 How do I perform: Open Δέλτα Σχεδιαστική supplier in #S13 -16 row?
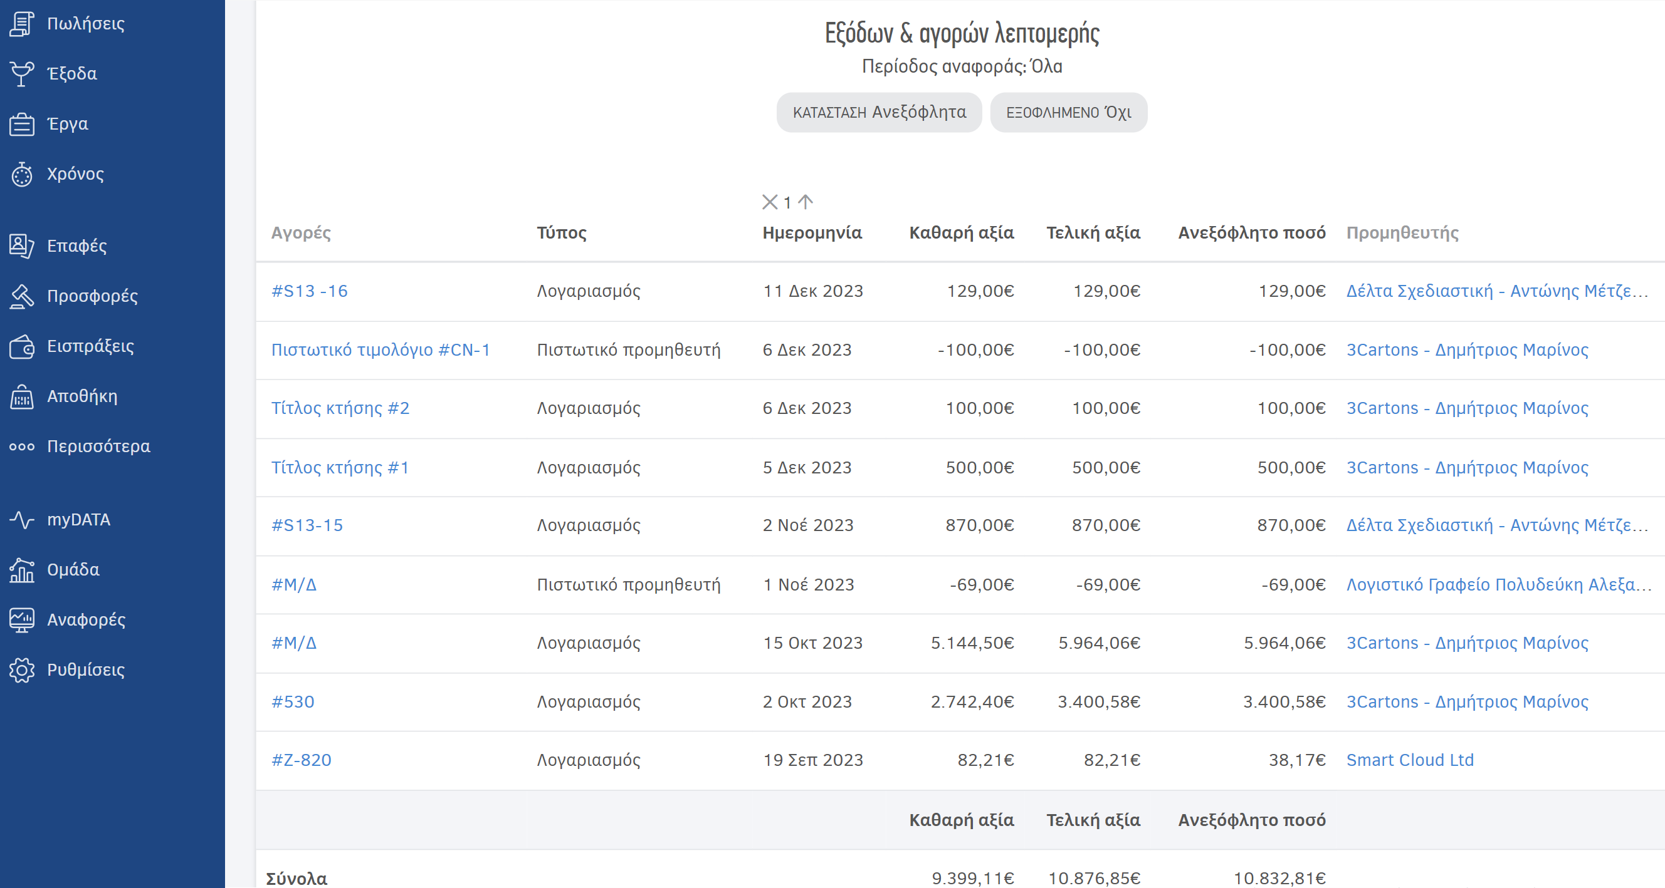[x=1496, y=292]
